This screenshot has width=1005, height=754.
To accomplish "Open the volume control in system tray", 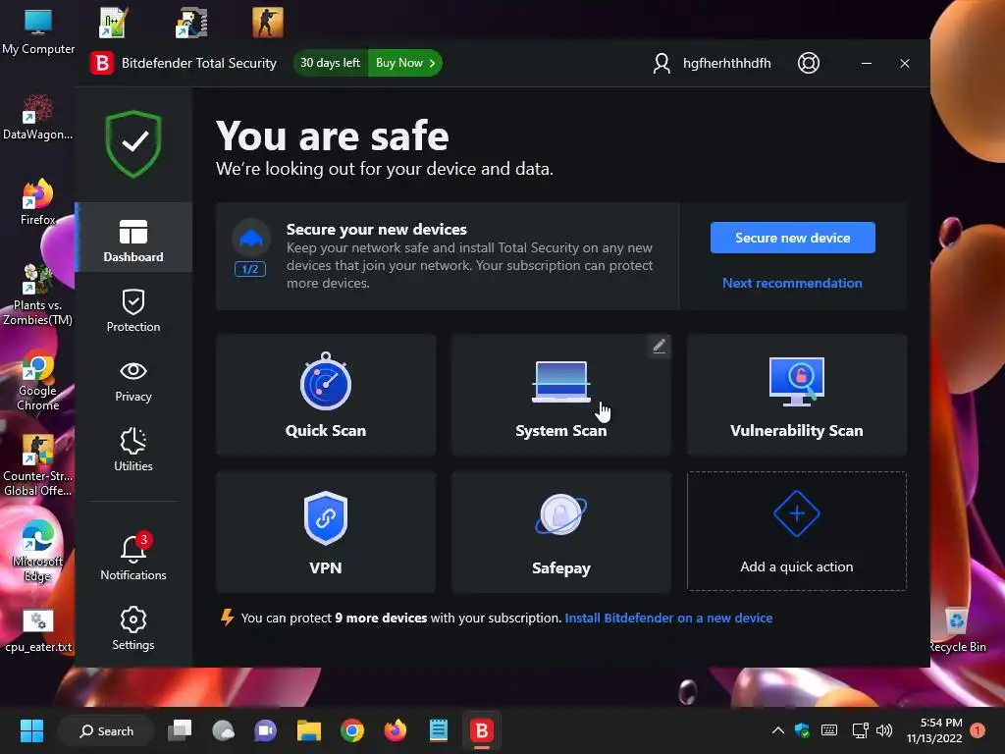I will point(884,730).
